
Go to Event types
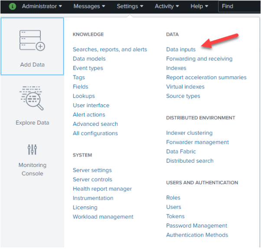tap(88, 68)
